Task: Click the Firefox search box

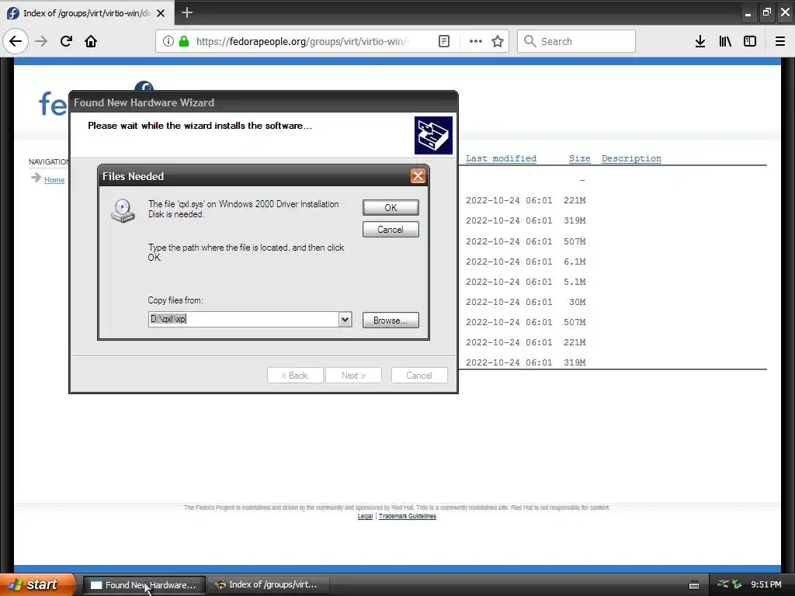Action: click(577, 41)
